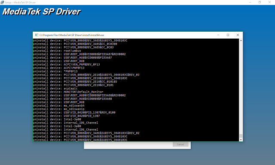Click the line ending 'PID3A67&REV0002'
Screen dimensions: 275x165
pos(79,54)
